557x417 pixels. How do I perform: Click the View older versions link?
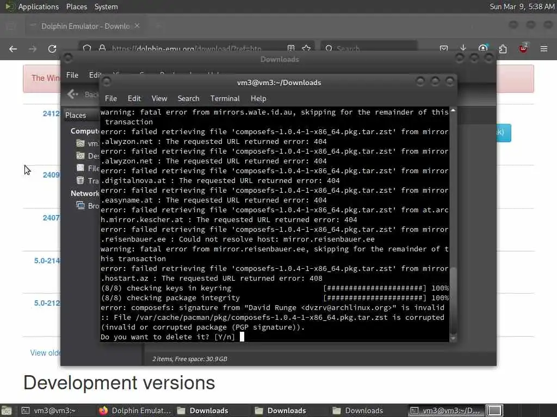pos(45,353)
